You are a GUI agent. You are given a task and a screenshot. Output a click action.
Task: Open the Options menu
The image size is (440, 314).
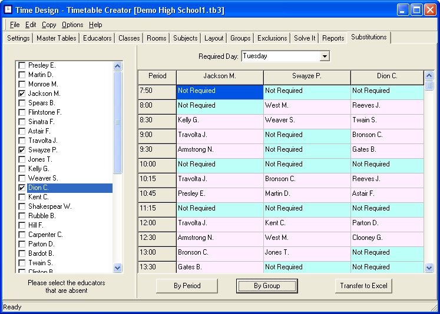point(72,25)
